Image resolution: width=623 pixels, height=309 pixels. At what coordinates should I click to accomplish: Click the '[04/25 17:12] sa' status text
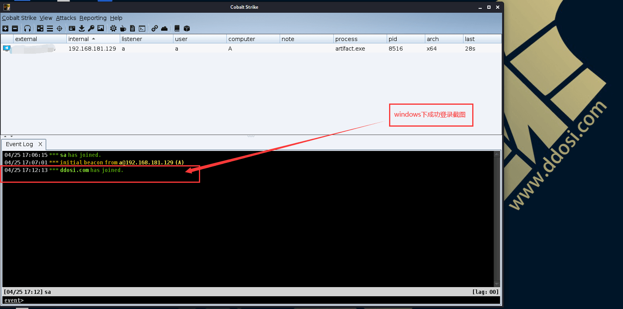(x=27, y=292)
